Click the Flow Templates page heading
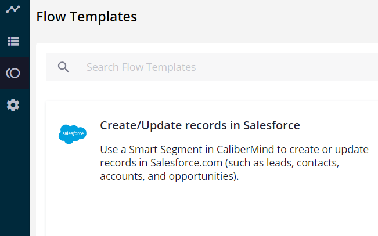The width and height of the screenshot is (378, 236). (87, 17)
